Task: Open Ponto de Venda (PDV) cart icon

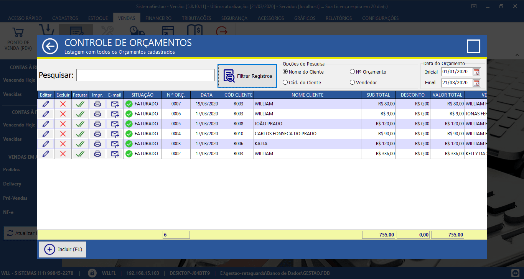Action: click(x=18, y=32)
